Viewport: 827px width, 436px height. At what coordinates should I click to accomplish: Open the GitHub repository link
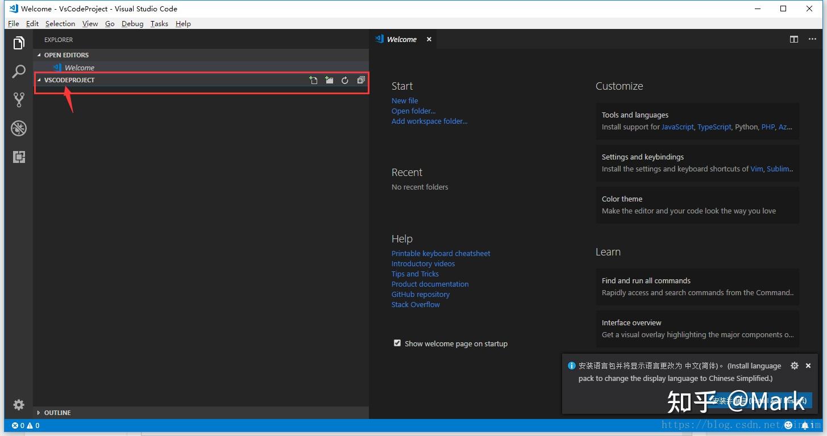(x=421, y=294)
